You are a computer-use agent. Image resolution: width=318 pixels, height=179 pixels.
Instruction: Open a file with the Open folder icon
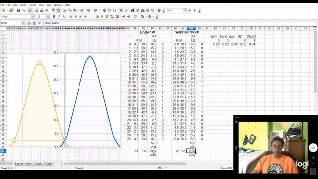[11, 10]
